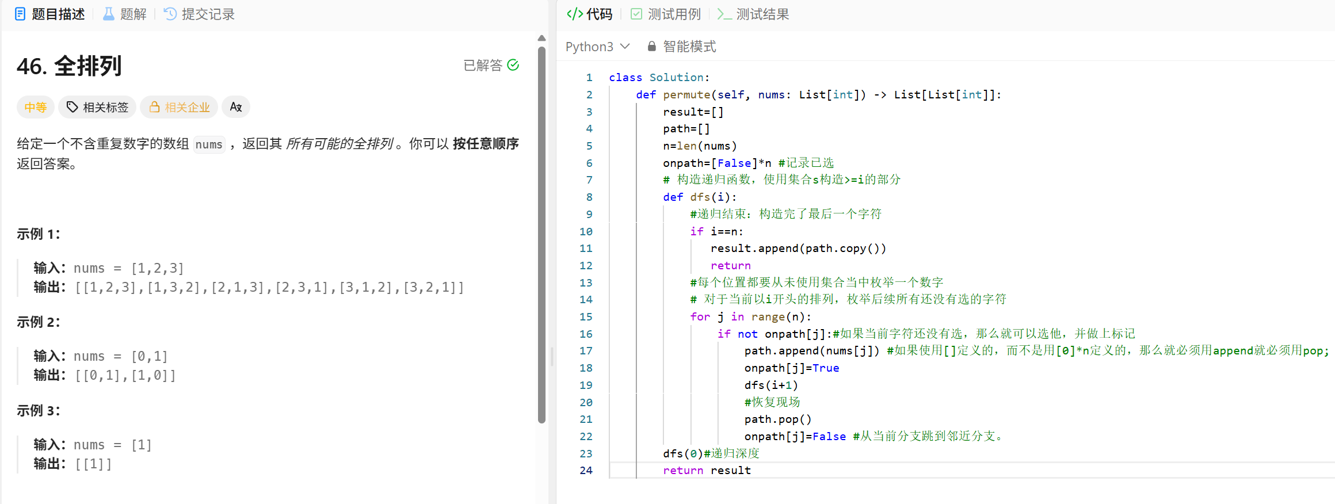Click code line n=len(nums)

pos(700,146)
